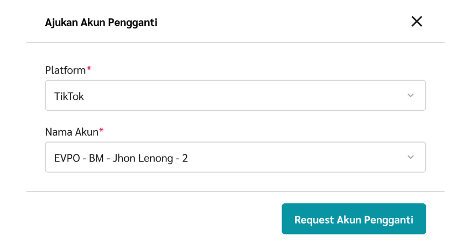Close the Ajukan Akun Pengganti dialog
Image resolution: width=457 pixels, height=248 pixels.
coord(417,22)
